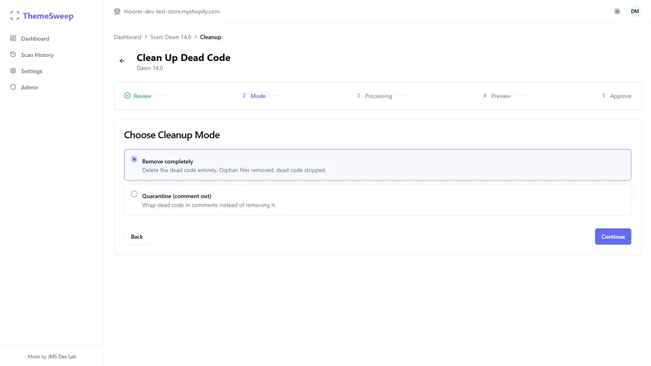Click the Continue button
This screenshot has width=651, height=366.
613,237
